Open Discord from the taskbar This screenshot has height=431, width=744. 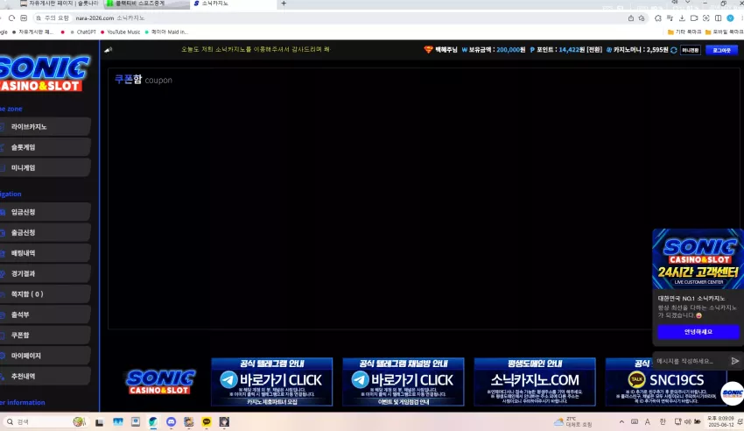(172, 421)
